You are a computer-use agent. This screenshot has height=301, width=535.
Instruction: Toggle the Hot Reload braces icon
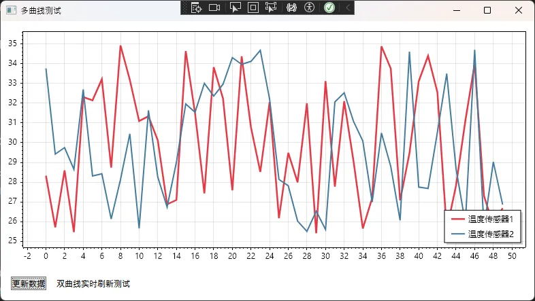[x=291, y=7]
